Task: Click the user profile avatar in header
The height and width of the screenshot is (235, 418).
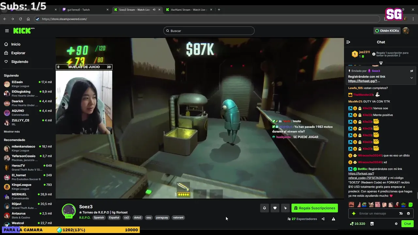Action: tap(406, 31)
